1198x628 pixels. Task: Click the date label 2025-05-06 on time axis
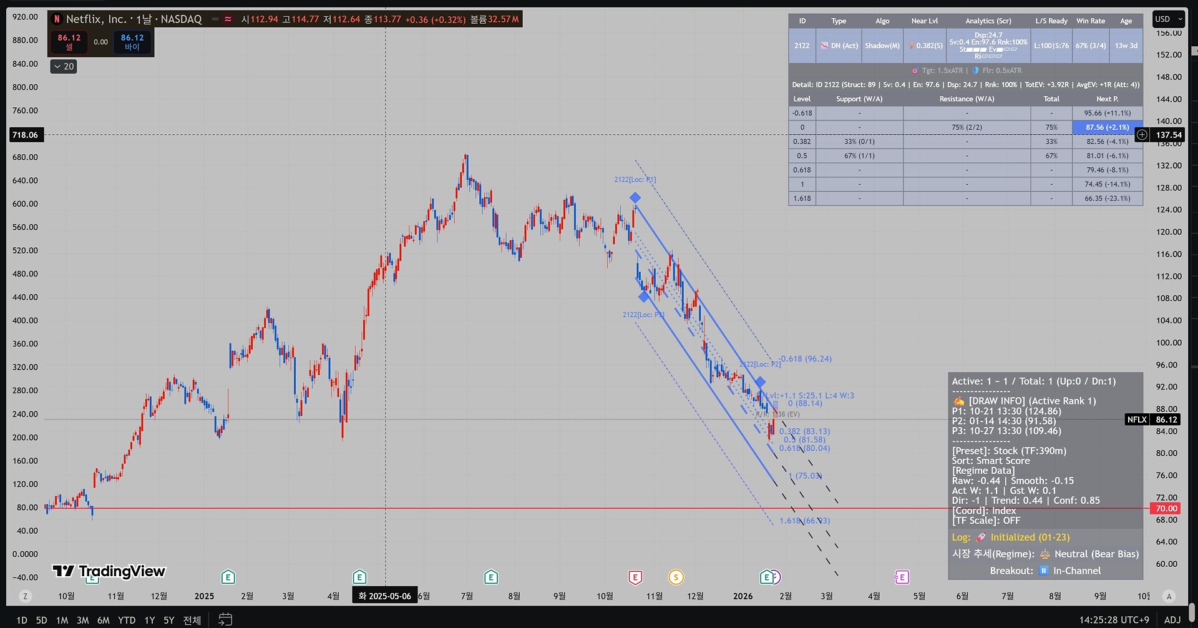(x=384, y=596)
